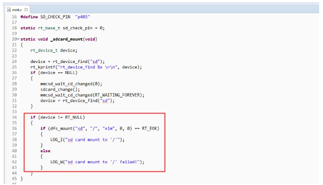Viewport: 323px width, 185px height.
Task: Click the RT_EOK constant
Action: tap(149, 128)
